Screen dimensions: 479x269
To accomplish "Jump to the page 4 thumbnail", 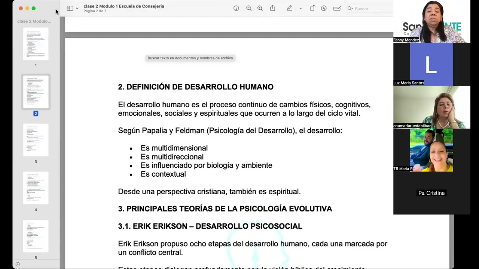I will [36, 188].
